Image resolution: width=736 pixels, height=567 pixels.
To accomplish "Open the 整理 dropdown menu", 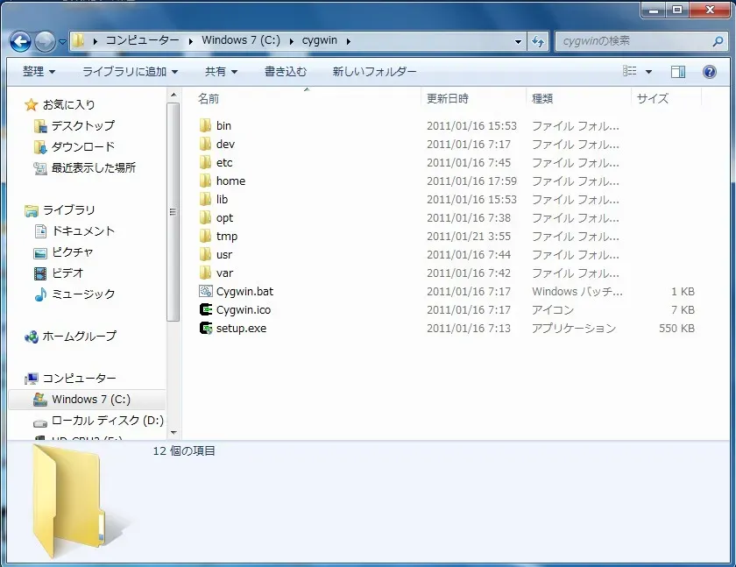I will click(x=37, y=71).
